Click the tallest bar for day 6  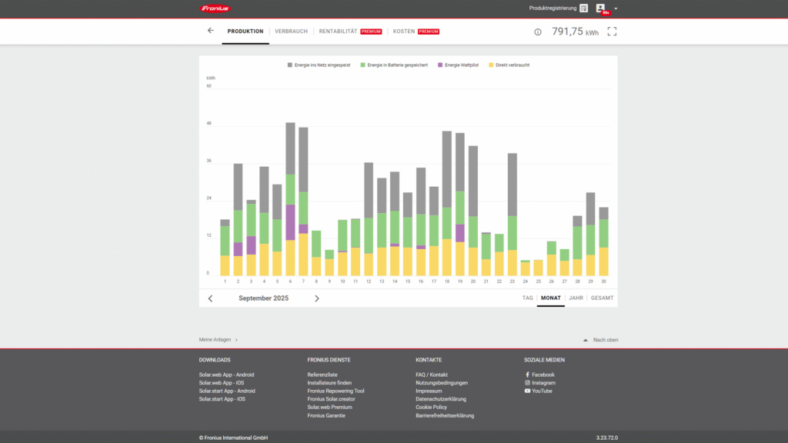(x=290, y=200)
